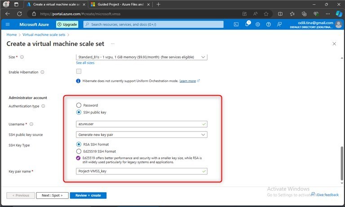Open the Copilot sidebar icon

click(x=339, y=14)
